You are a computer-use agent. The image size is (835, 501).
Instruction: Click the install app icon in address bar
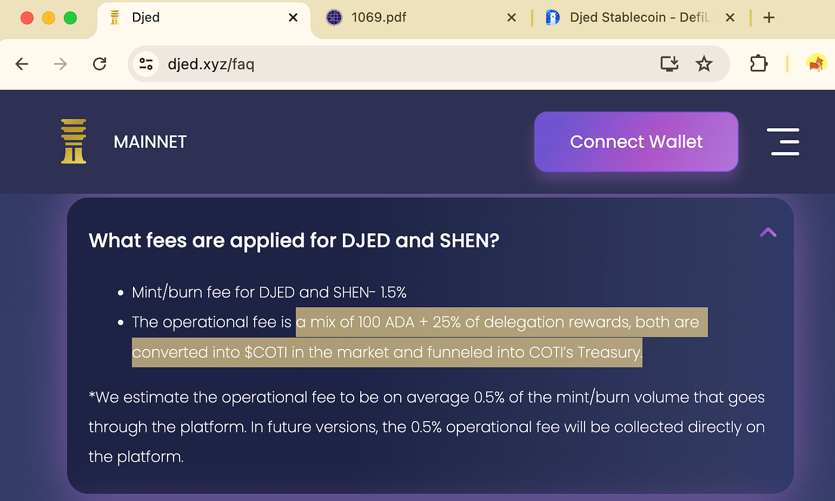(670, 64)
